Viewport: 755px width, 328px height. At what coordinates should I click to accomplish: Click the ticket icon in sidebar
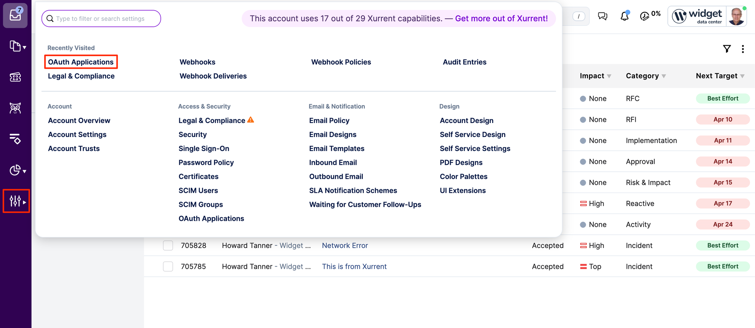[15, 77]
